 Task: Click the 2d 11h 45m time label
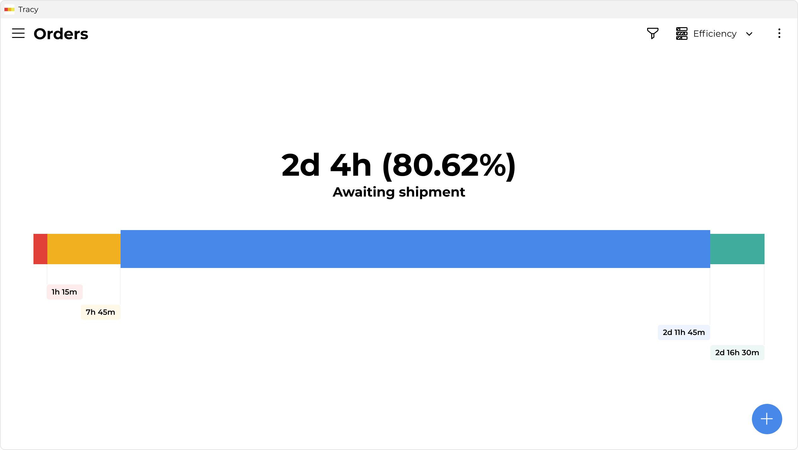point(684,332)
